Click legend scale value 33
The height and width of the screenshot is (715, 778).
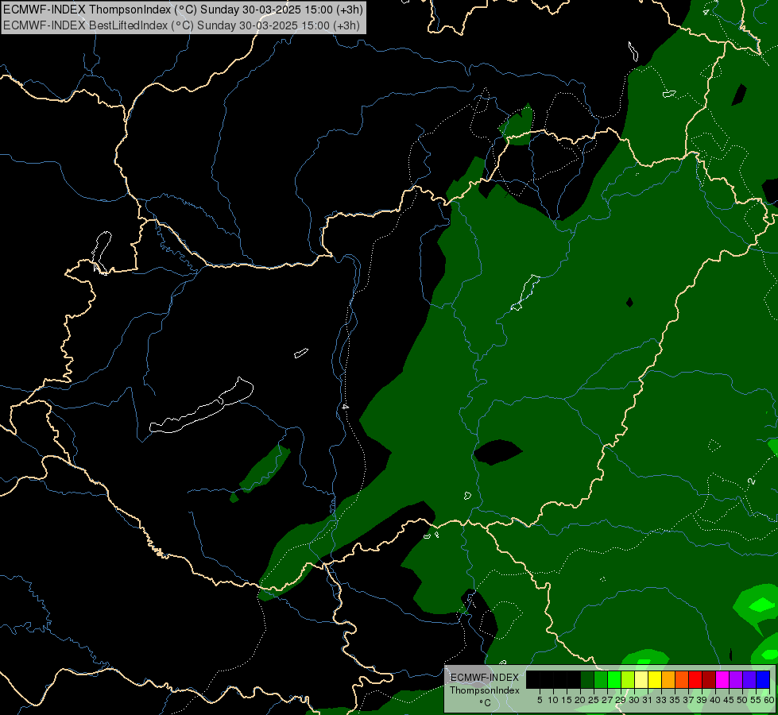click(661, 700)
